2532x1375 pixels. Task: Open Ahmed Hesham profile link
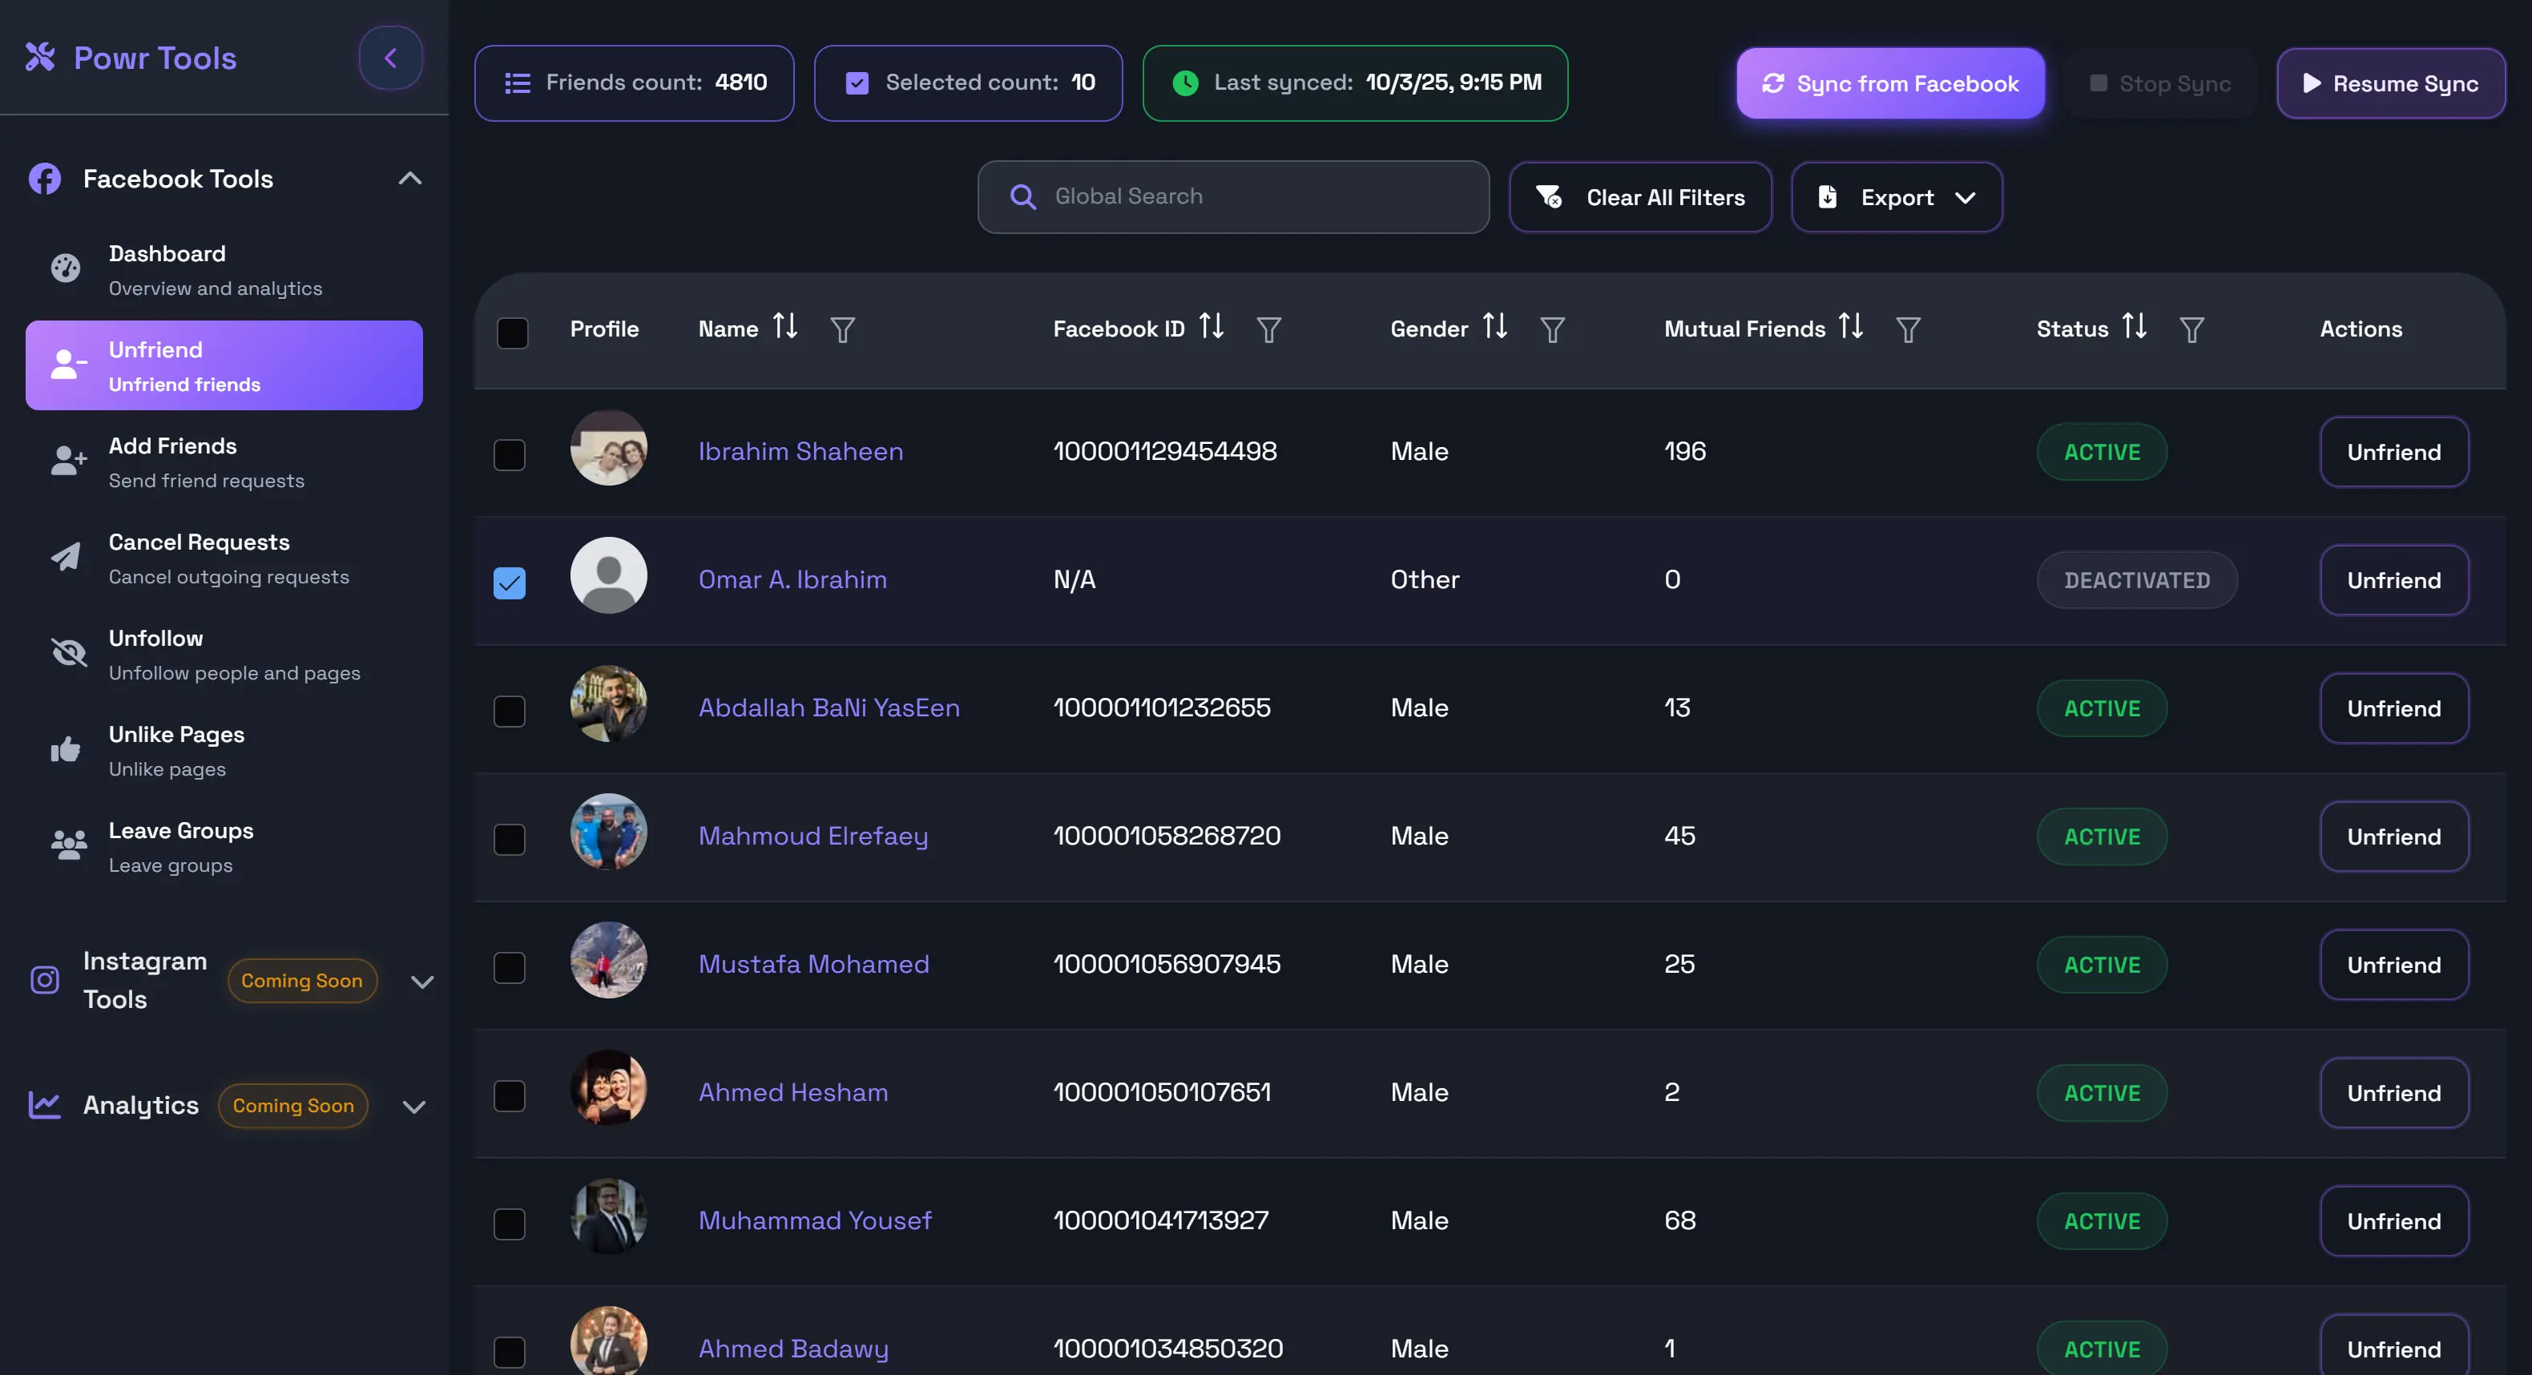(x=793, y=1093)
